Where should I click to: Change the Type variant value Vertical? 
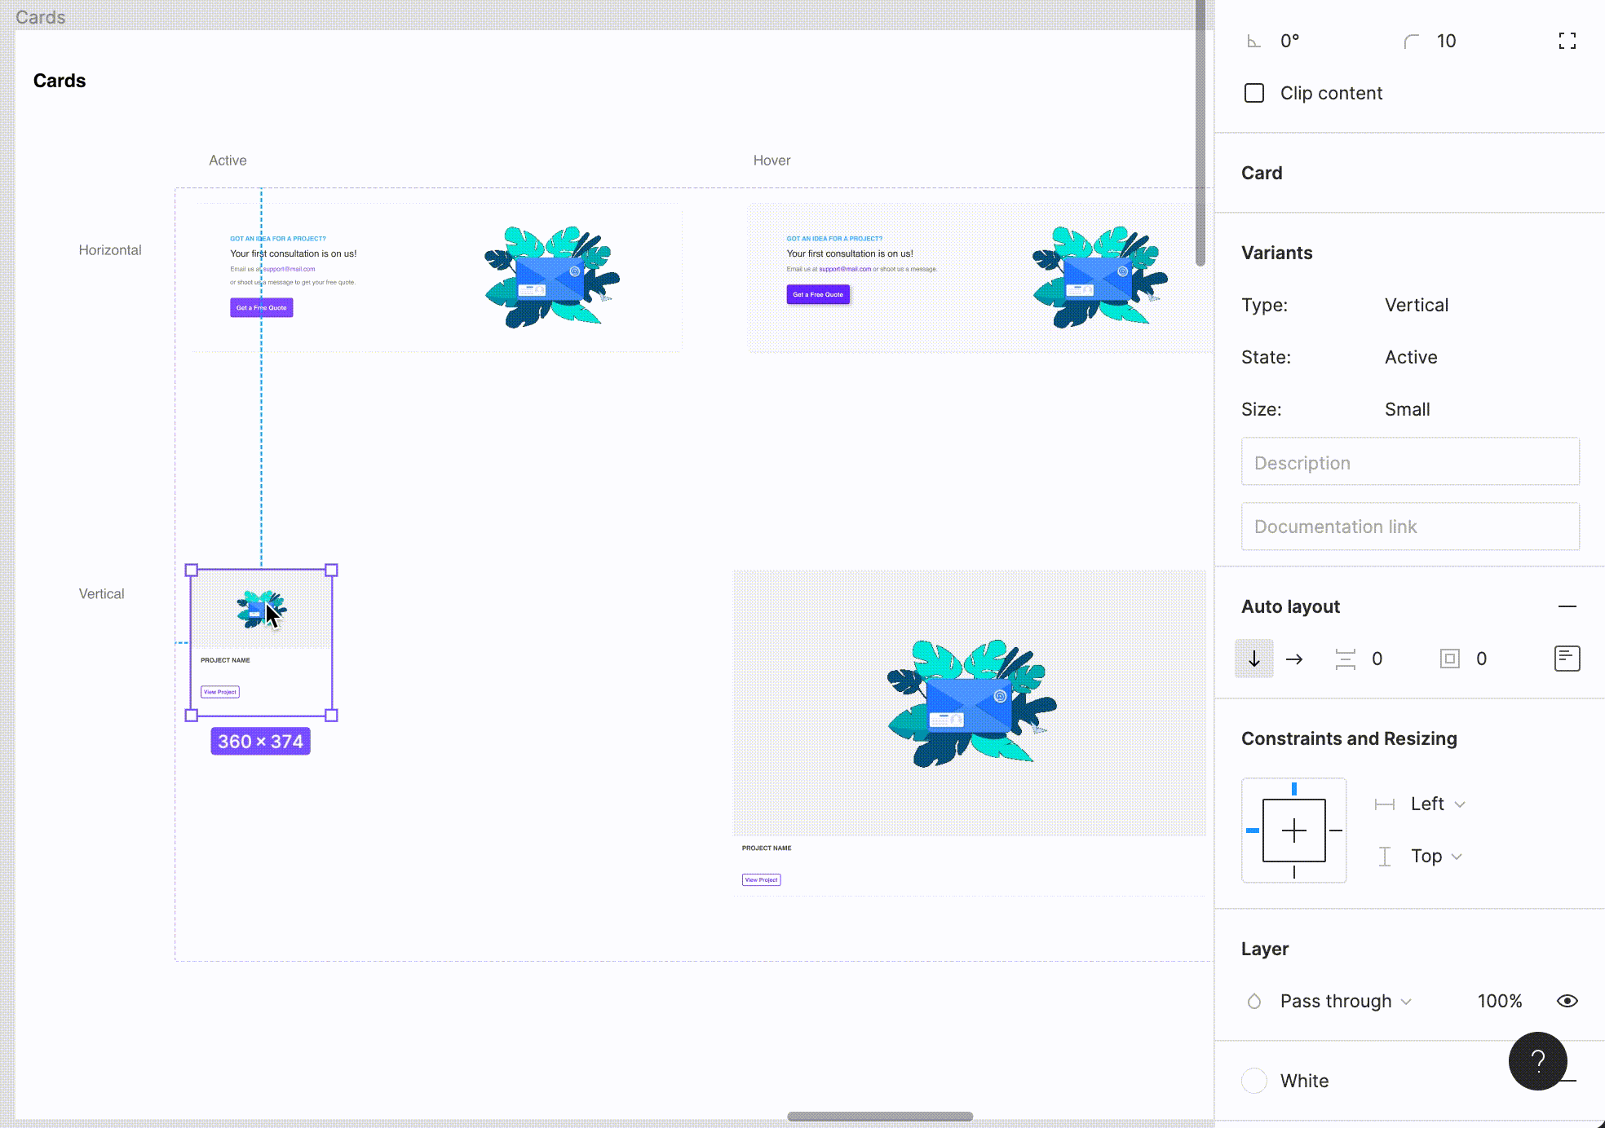[x=1416, y=305]
